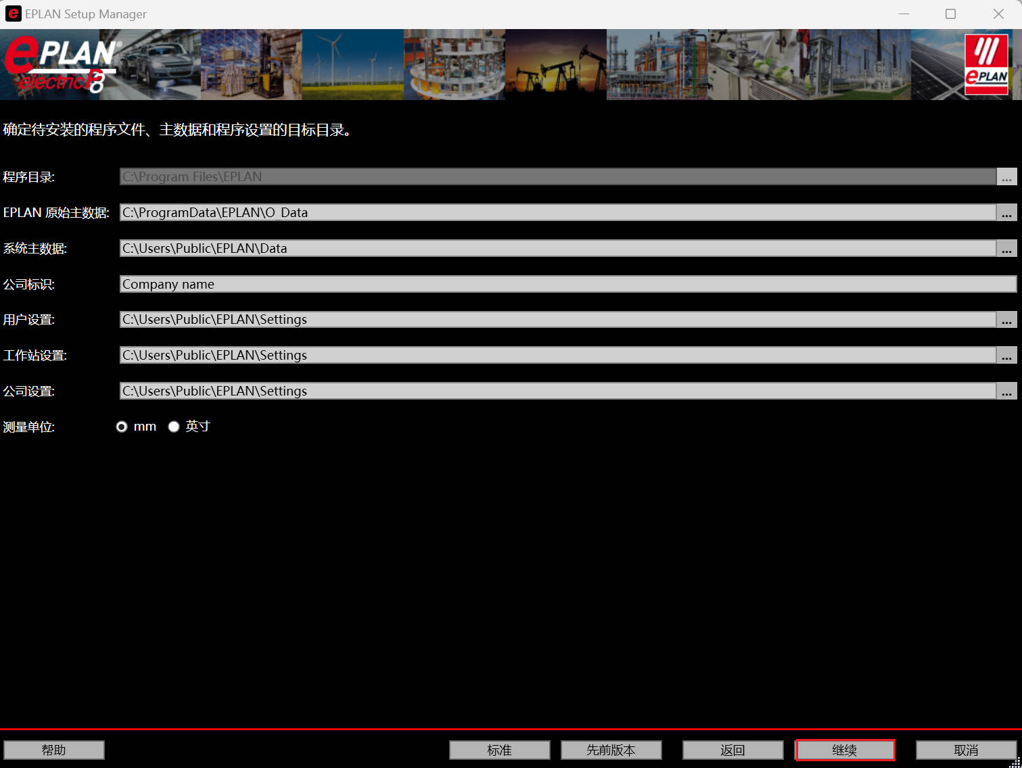Click the EPLAN logo in the top-right banner

(x=985, y=64)
